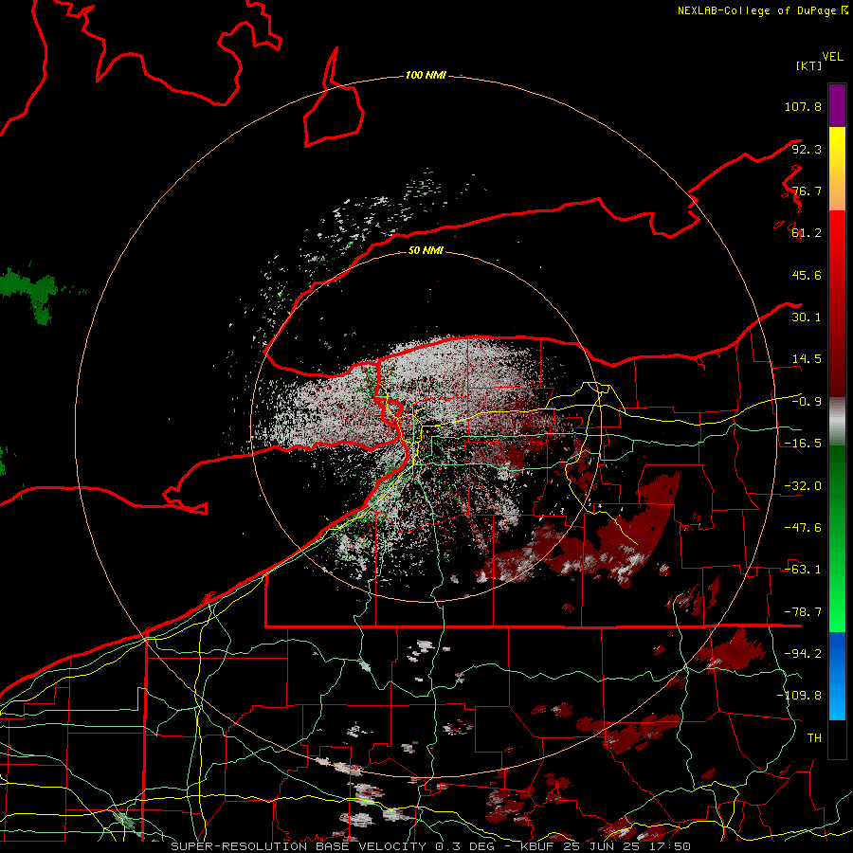Click the -109.8 velocity value
This screenshot has height=853, width=853.
tap(799, 696)
